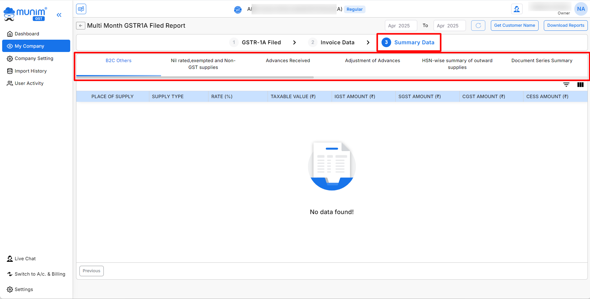Click the notes icon at top left

click(x=81, y=9)
